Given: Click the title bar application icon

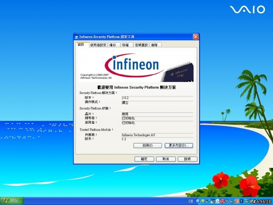Looking at the screenshot, I should point(77,37).
